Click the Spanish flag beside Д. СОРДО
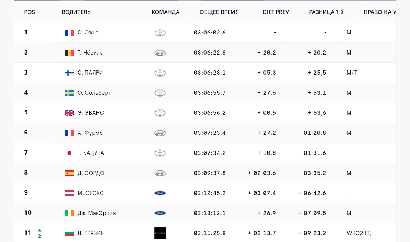410x242 pixels. 69,173
